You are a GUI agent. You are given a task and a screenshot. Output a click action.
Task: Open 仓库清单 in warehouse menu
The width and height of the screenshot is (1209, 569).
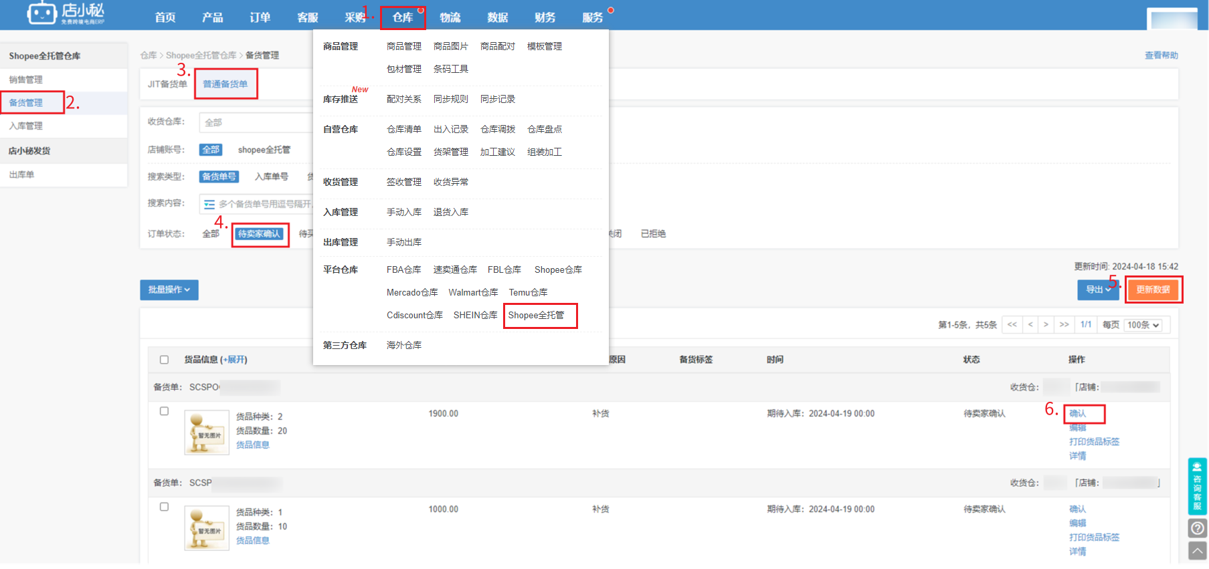[x=404, y=129]
